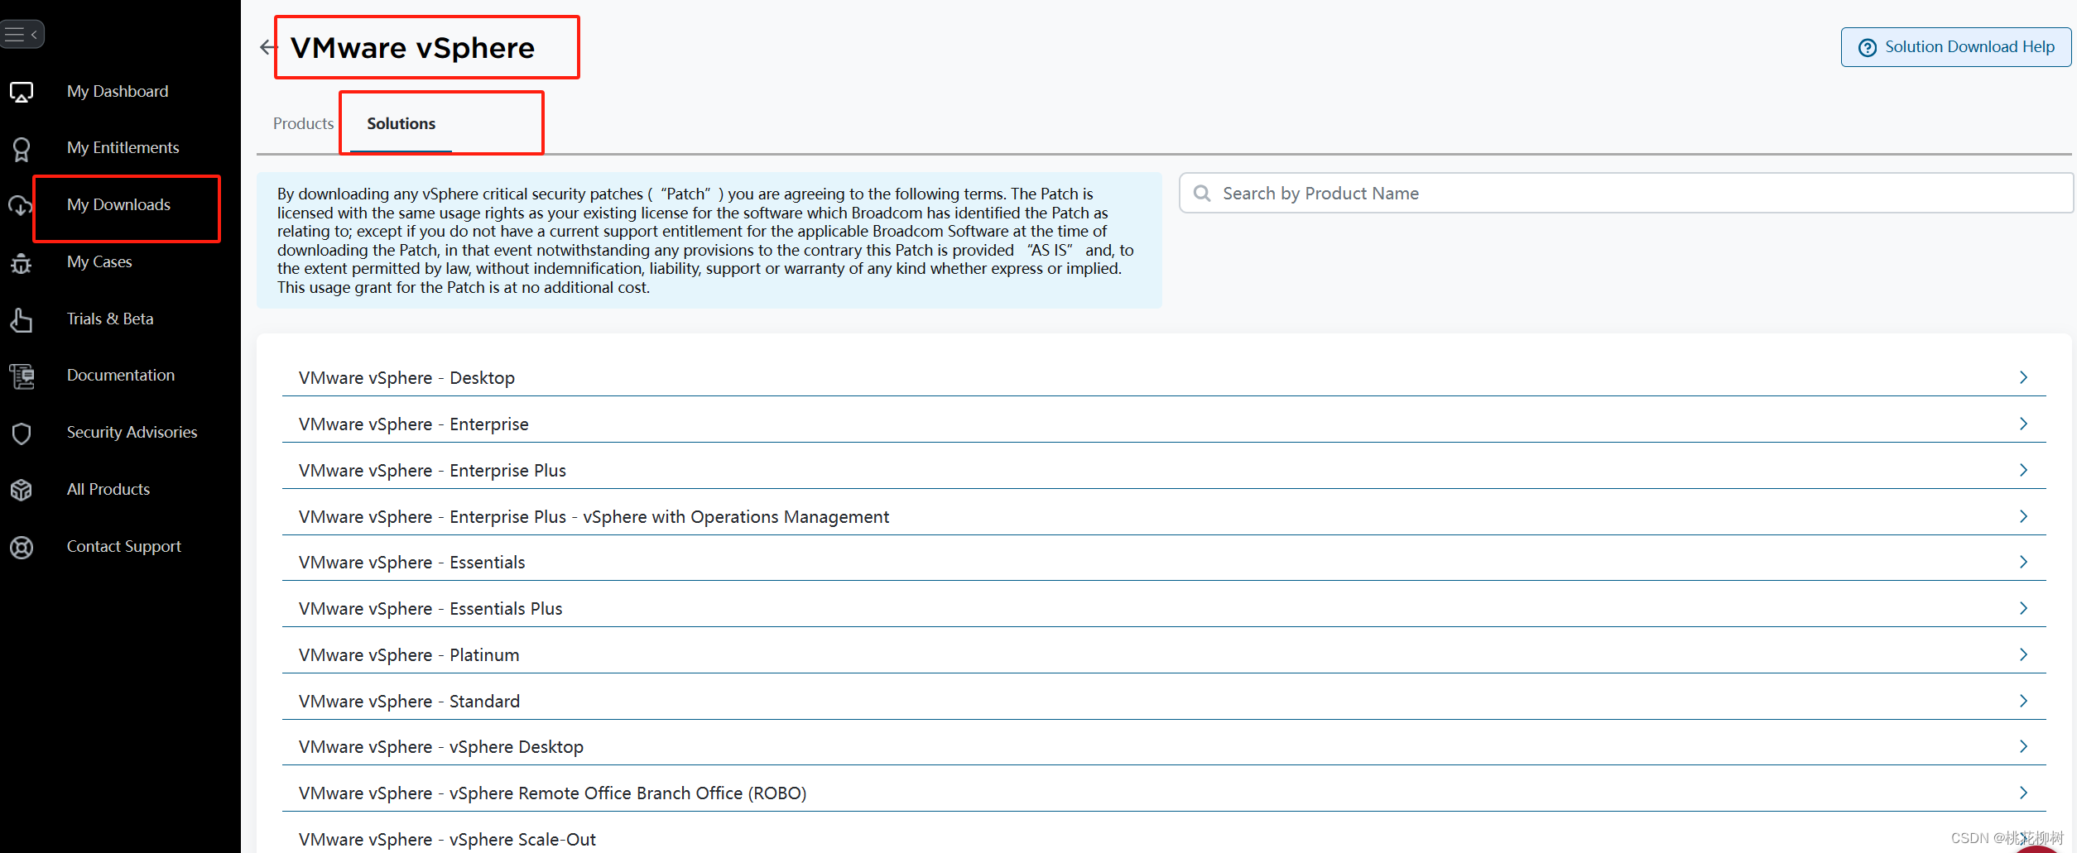Viewport: 2077px width, 853px height.
Task: Open 'VMware vSphere - Enterprise Plus' row text
Action: pyautogui.click(x=432, y=470)
